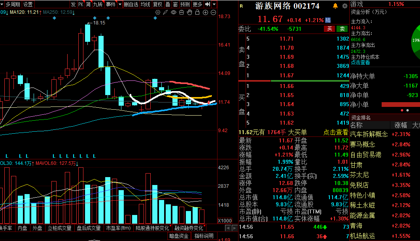Open dropdown arrow next to 事件
The height and width of the screenshot is (241, 420).
[x=120, y=4]
